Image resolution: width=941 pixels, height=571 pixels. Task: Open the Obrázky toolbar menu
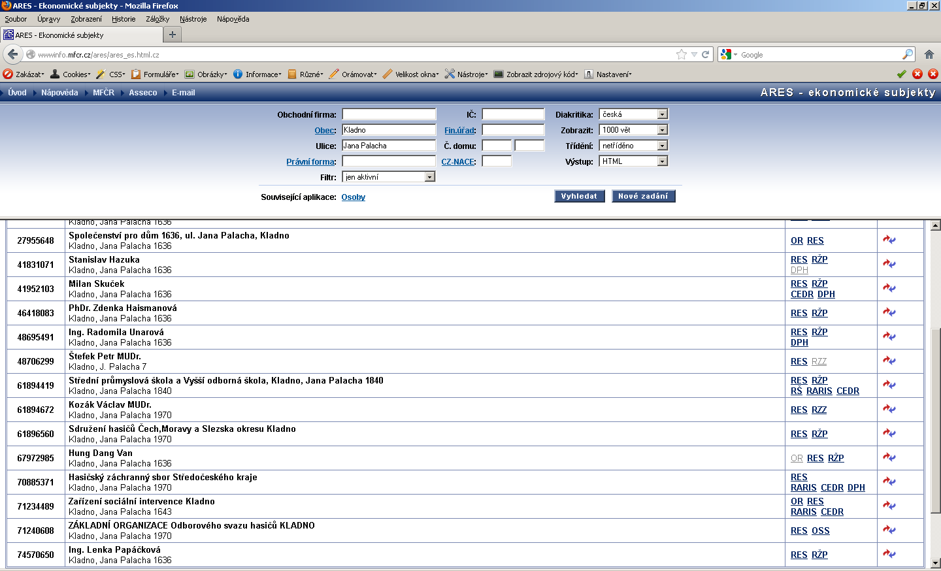coord(206,74)
